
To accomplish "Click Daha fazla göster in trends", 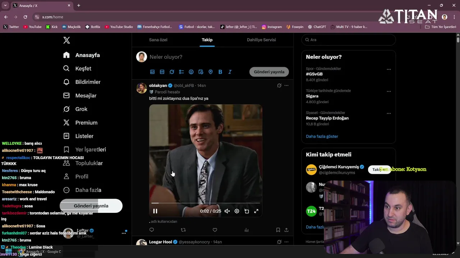I will click(322, 137).
